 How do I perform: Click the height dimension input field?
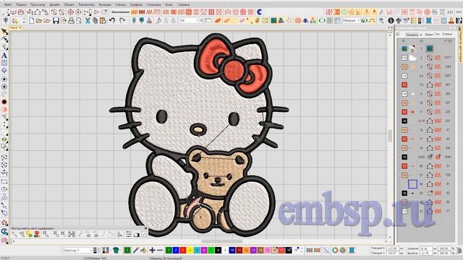pos(426,253)
